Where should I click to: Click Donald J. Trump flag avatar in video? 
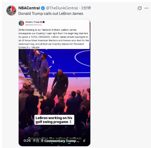point(21,23)
